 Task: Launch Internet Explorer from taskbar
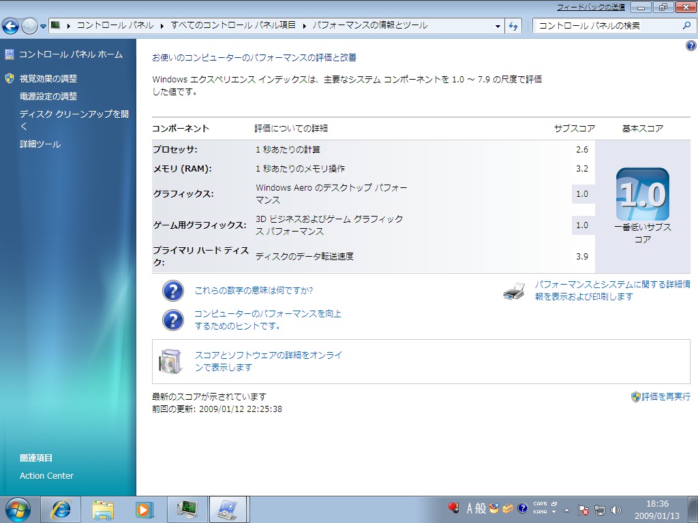(x=61, y=509)
